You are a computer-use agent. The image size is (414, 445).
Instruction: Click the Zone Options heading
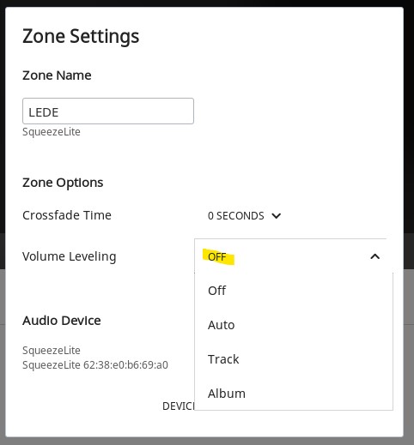(63, 183)
